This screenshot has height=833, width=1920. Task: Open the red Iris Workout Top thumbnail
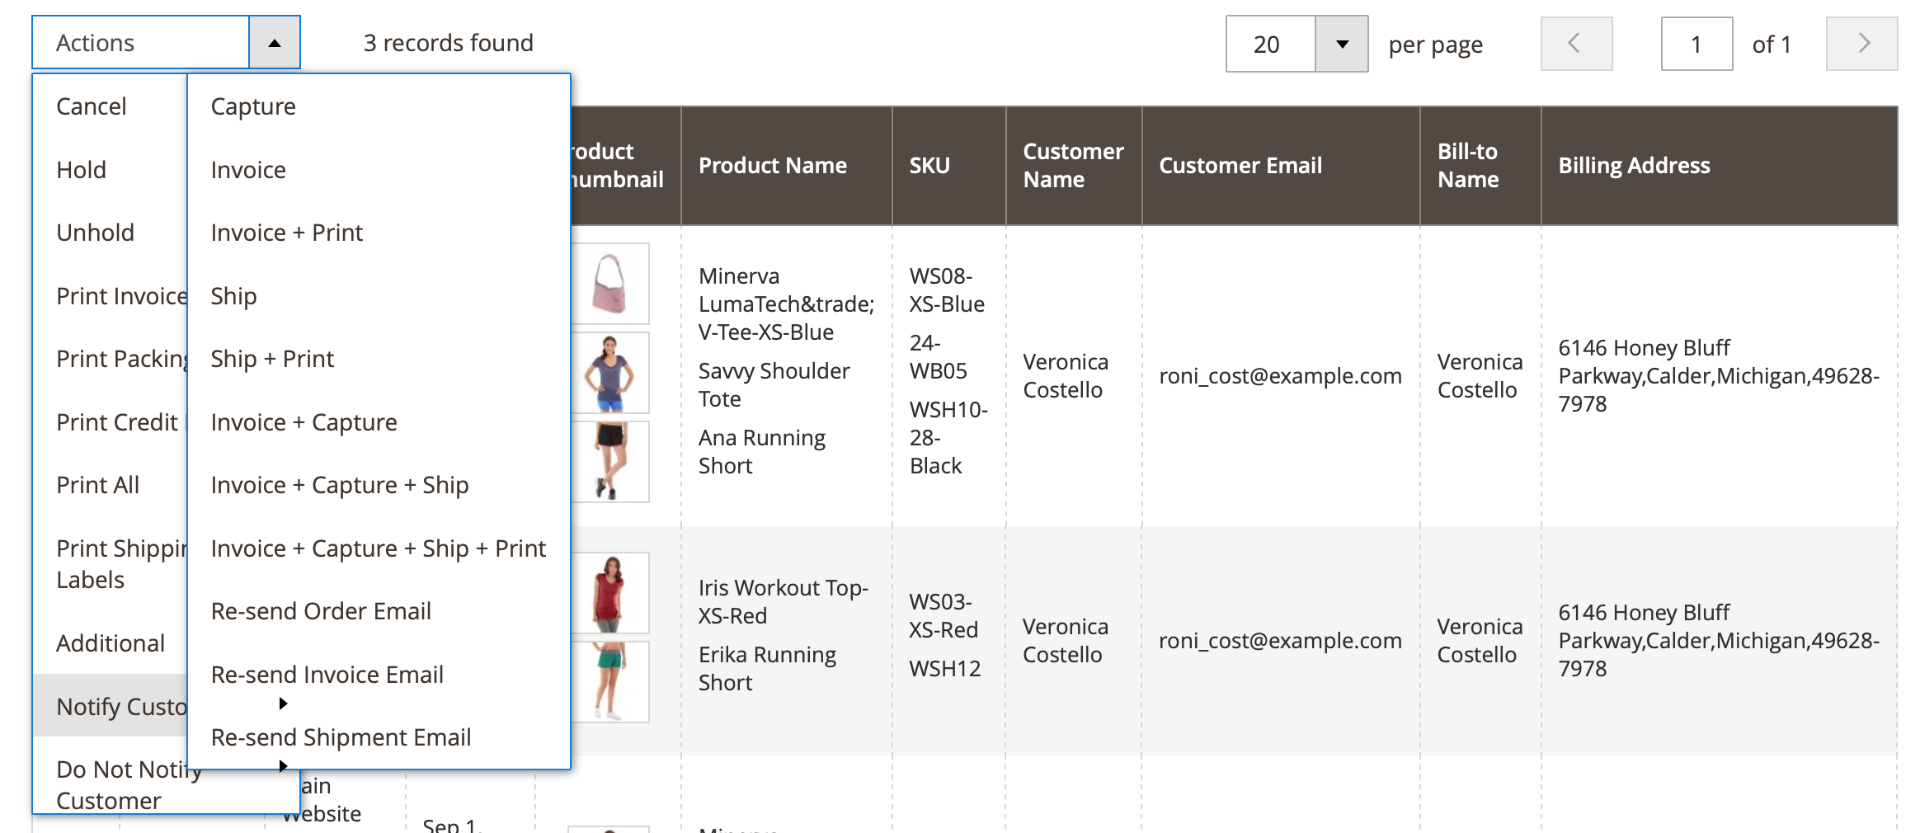click(609, 593)
